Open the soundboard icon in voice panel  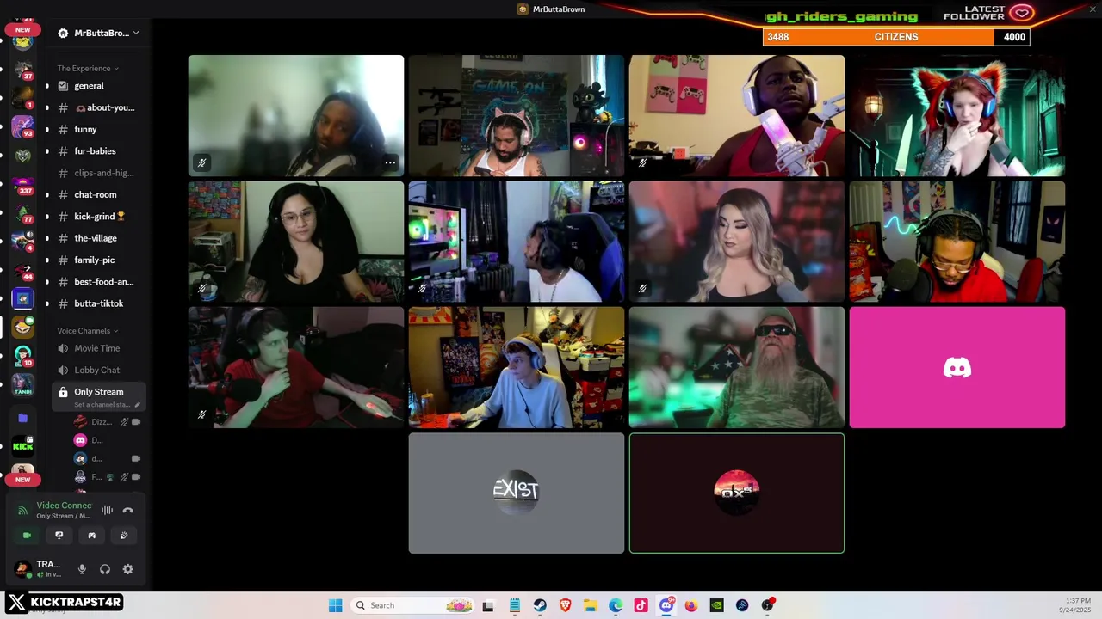[x=124, y=535]
